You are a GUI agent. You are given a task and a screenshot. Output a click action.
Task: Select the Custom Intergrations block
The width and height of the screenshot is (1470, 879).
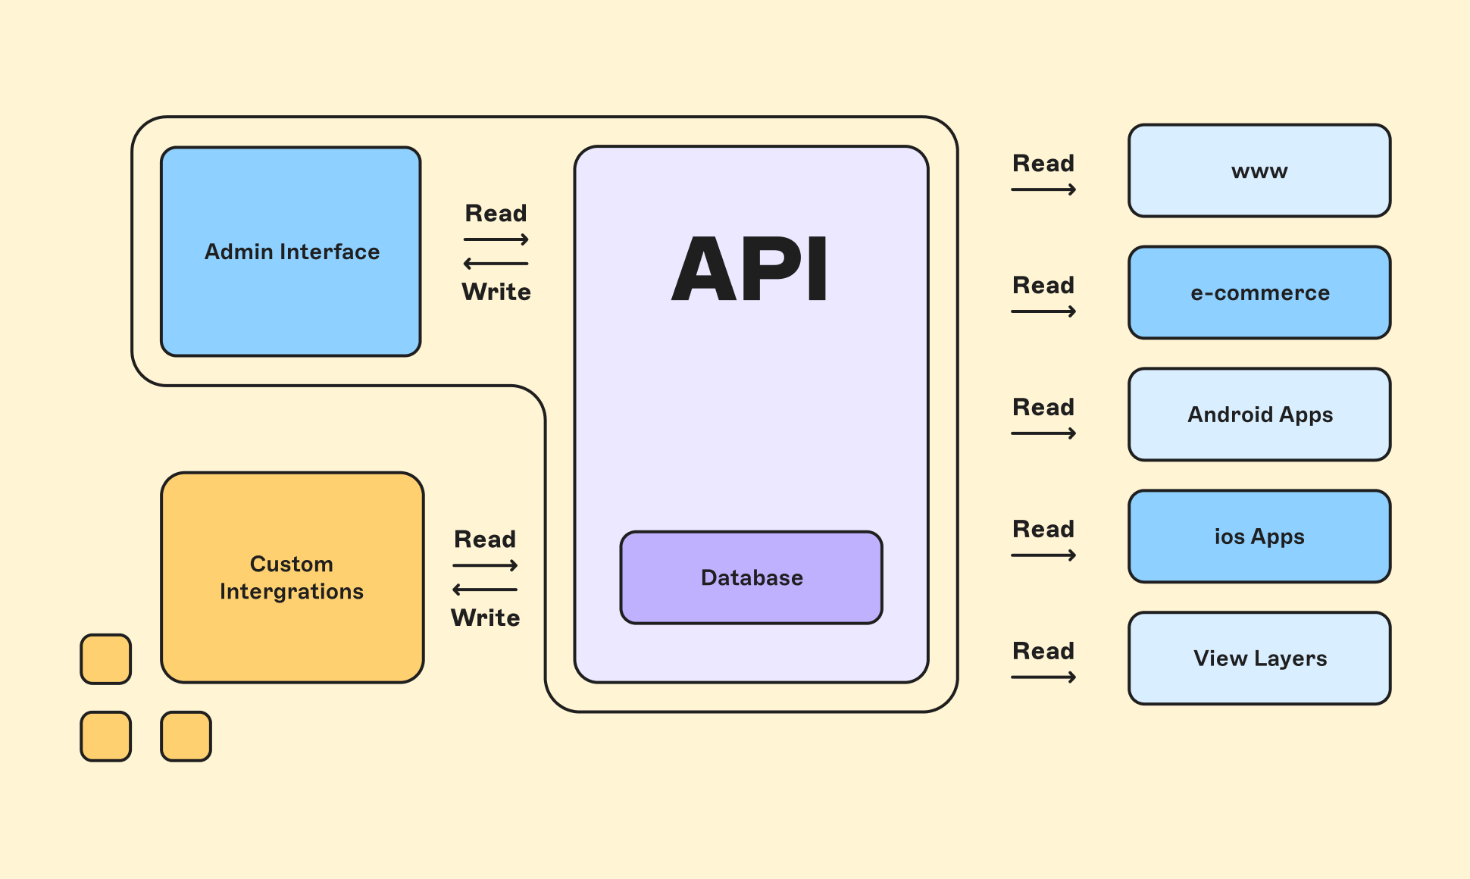(x=292, y=577)
